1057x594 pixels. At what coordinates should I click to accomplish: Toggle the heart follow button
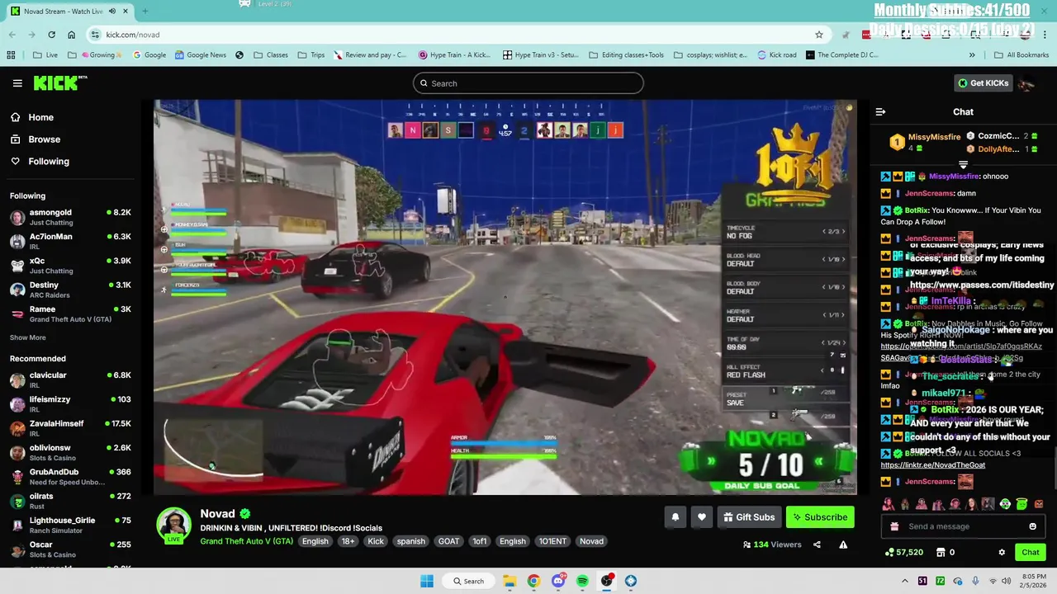click(x=701, y=517)
